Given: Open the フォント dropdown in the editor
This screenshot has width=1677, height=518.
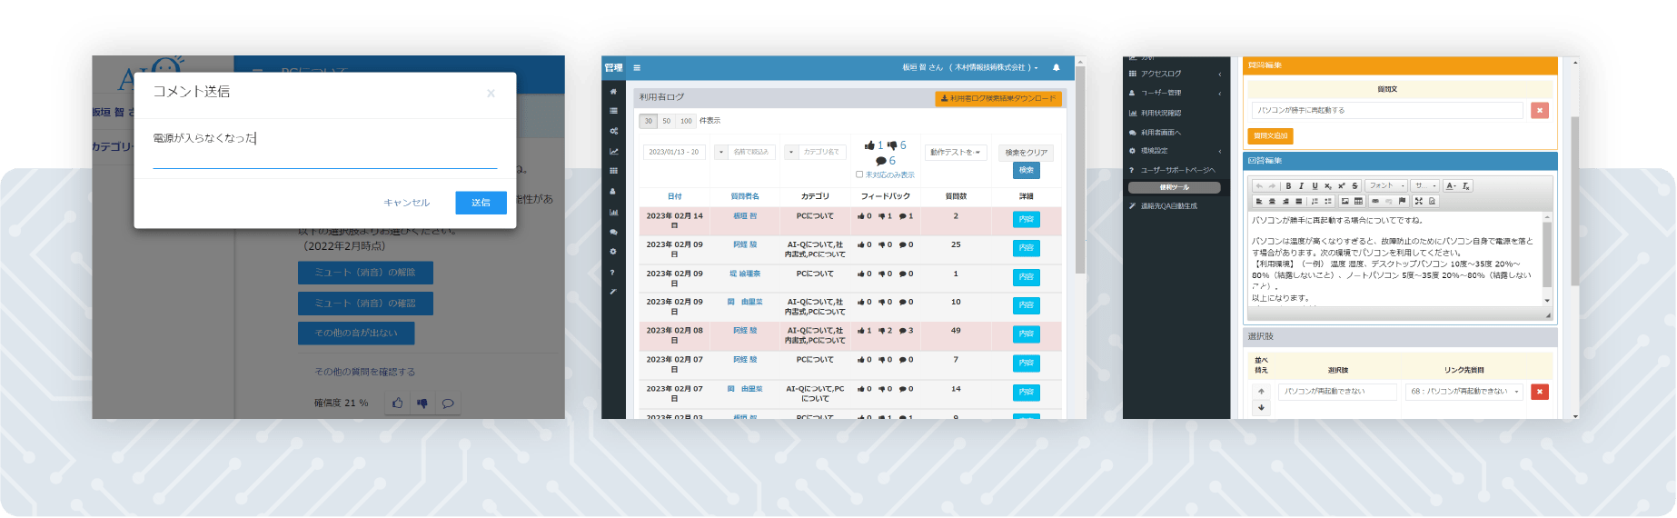Looking at the screenshot, I should point(1385,185).
